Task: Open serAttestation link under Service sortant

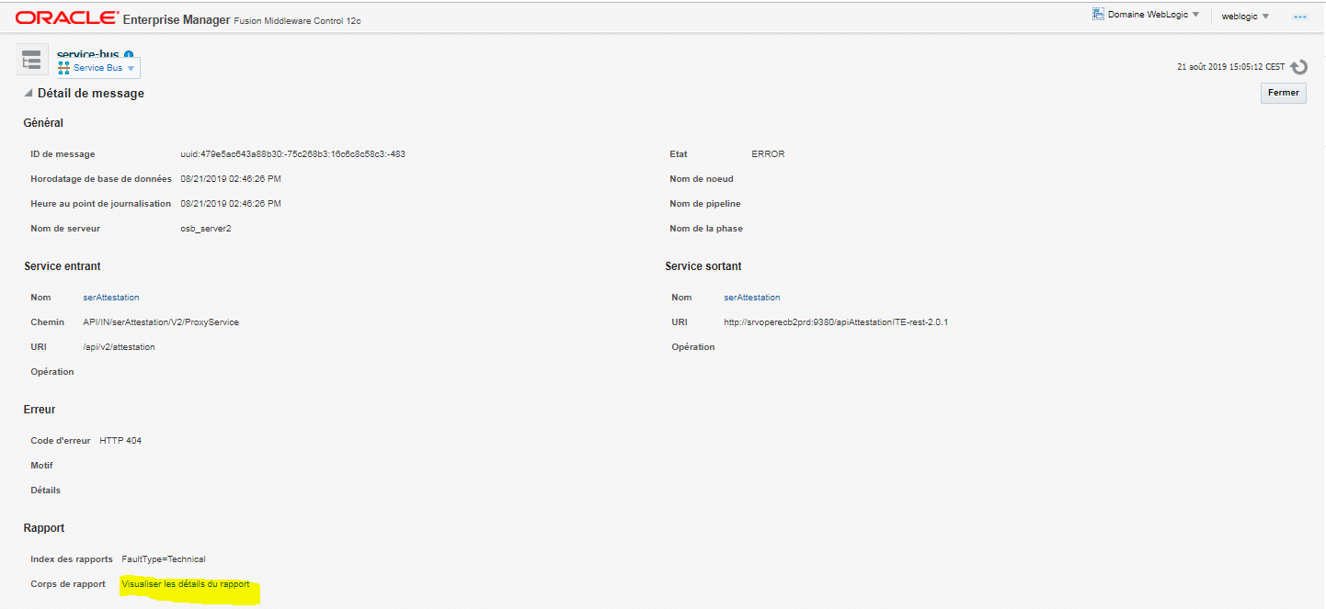Action: coord(751,298)
